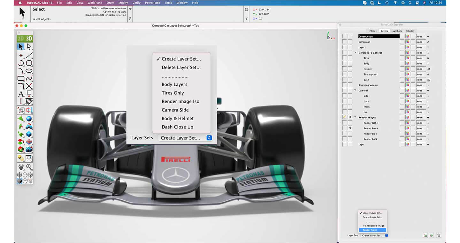The height and width of the screenshot is (243, 460).
Task: Toggle leftmost checkbox of the dash layer
Action: pyautogui.click(x=344, y=80)
